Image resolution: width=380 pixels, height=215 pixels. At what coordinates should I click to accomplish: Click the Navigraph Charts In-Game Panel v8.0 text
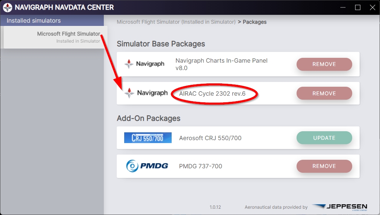pyautogui.click(x=221, y=64)
